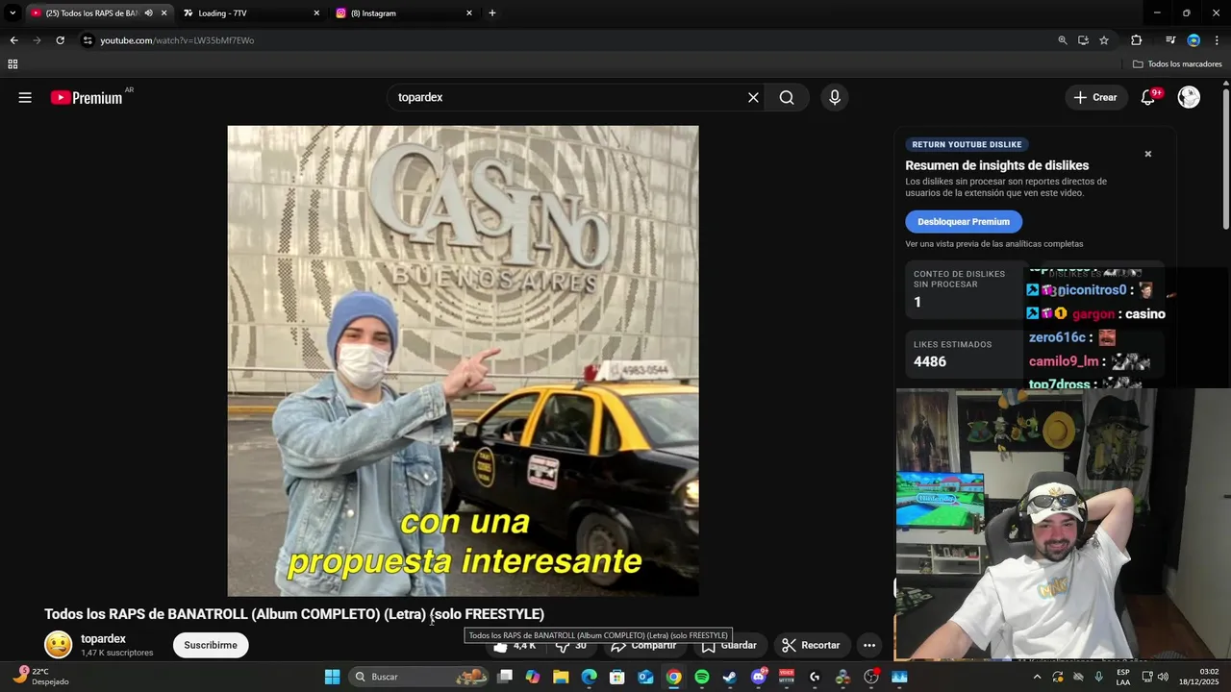Open ESP LAA keyboard language switcher
This screenshot has height=692, width=1231.
pos(1123,677)
